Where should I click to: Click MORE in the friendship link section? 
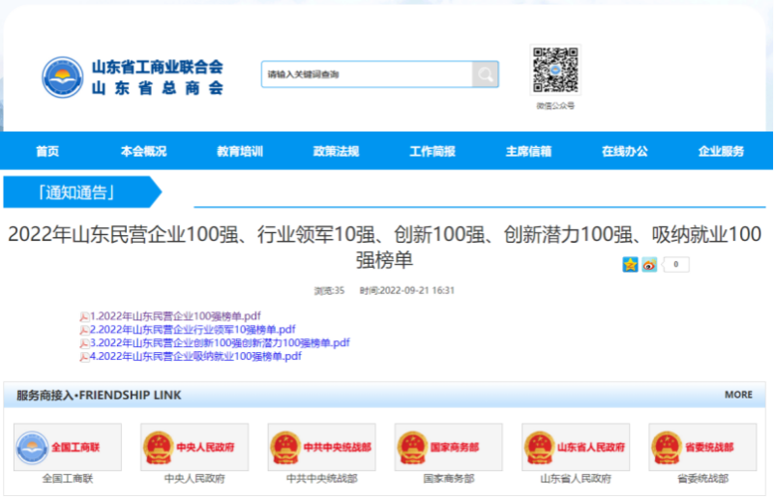tap(737, 395)
